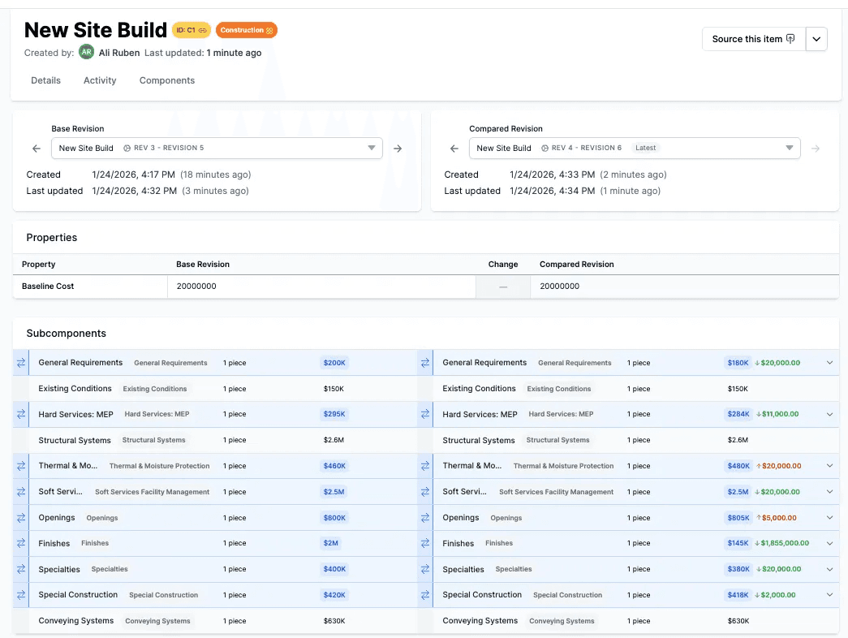Go to next Base Revision with right arrow
Viewport: 848px width, 638px height.
pyautogui.click(x=398, y=149)
